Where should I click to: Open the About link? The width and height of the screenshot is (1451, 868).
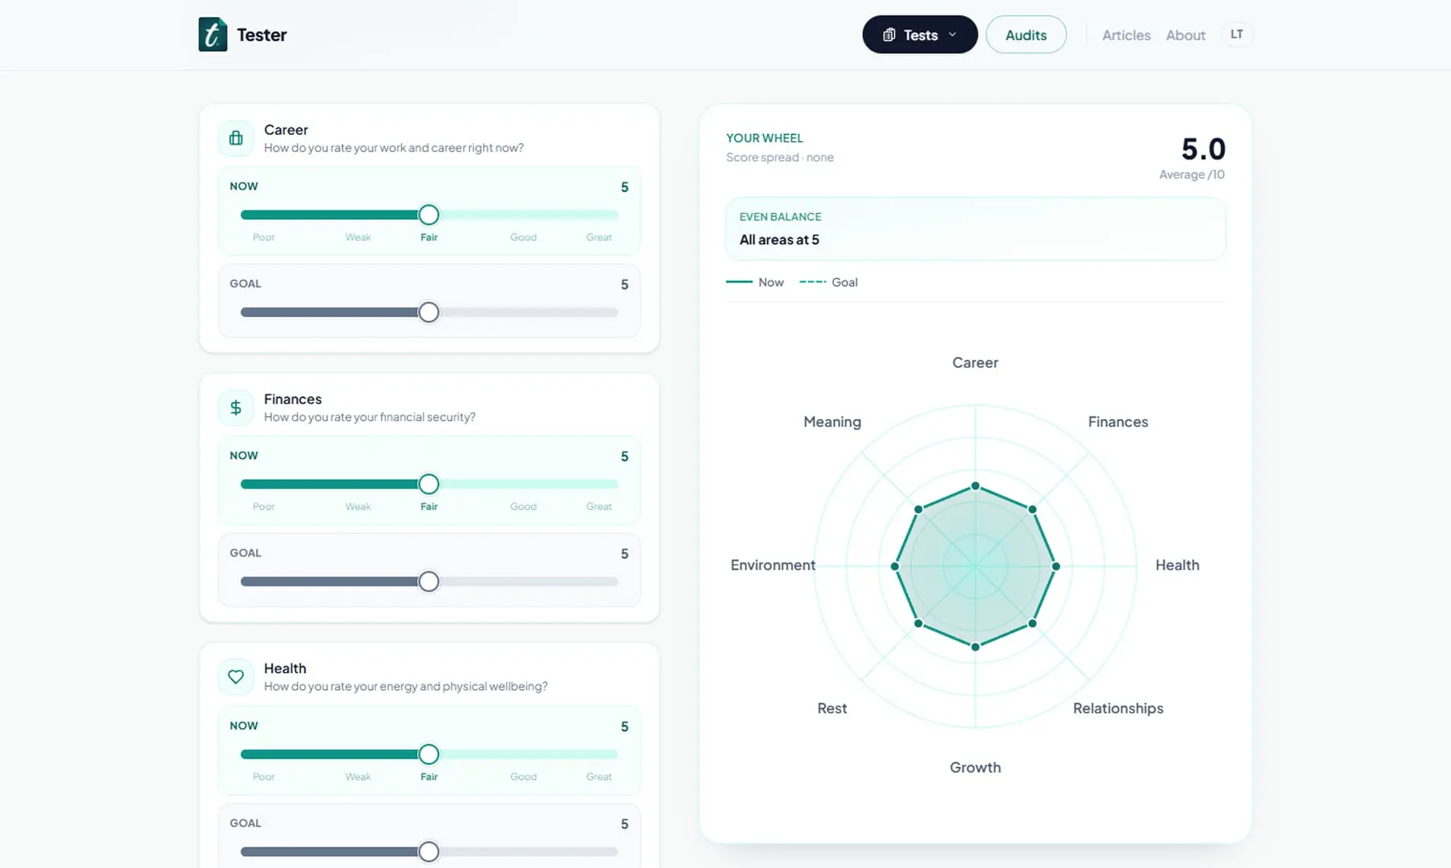point(1185,35)
